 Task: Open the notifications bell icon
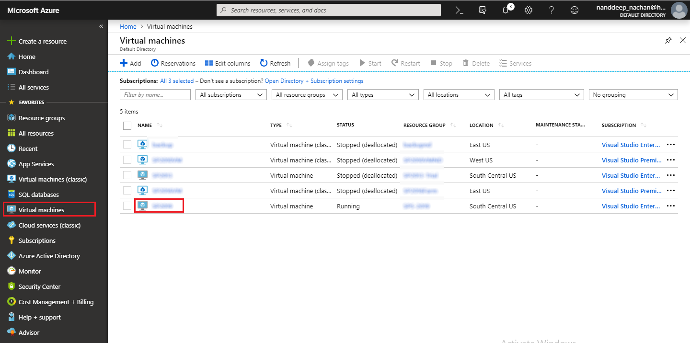pos(506,10)
